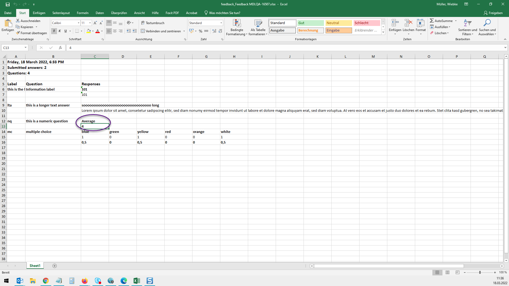Click the fx insert function icon

click(x=60, y=48)
